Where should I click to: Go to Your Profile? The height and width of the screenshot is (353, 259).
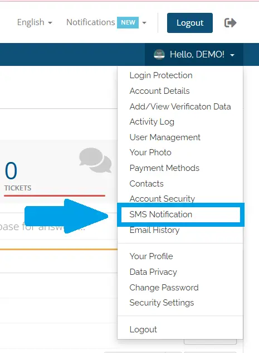[x=152, y=256]
